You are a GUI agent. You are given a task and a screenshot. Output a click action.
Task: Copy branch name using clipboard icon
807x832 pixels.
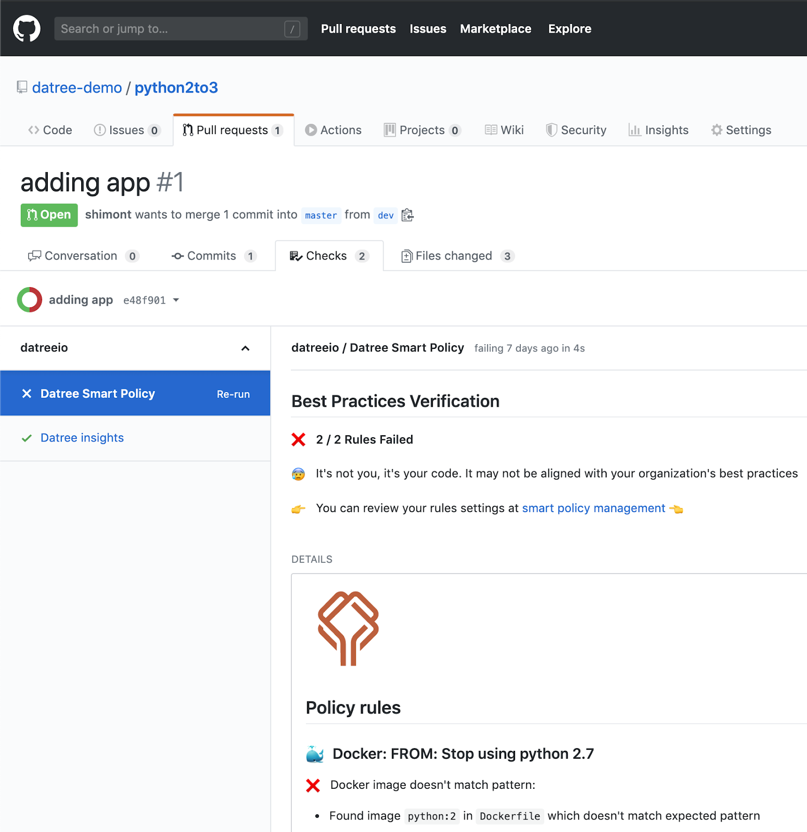407,215
